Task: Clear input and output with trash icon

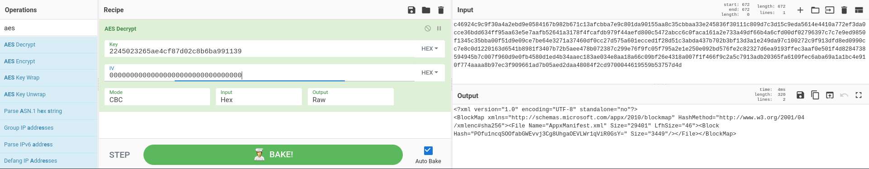Action: pyautogui.click(x=844, y=10)
